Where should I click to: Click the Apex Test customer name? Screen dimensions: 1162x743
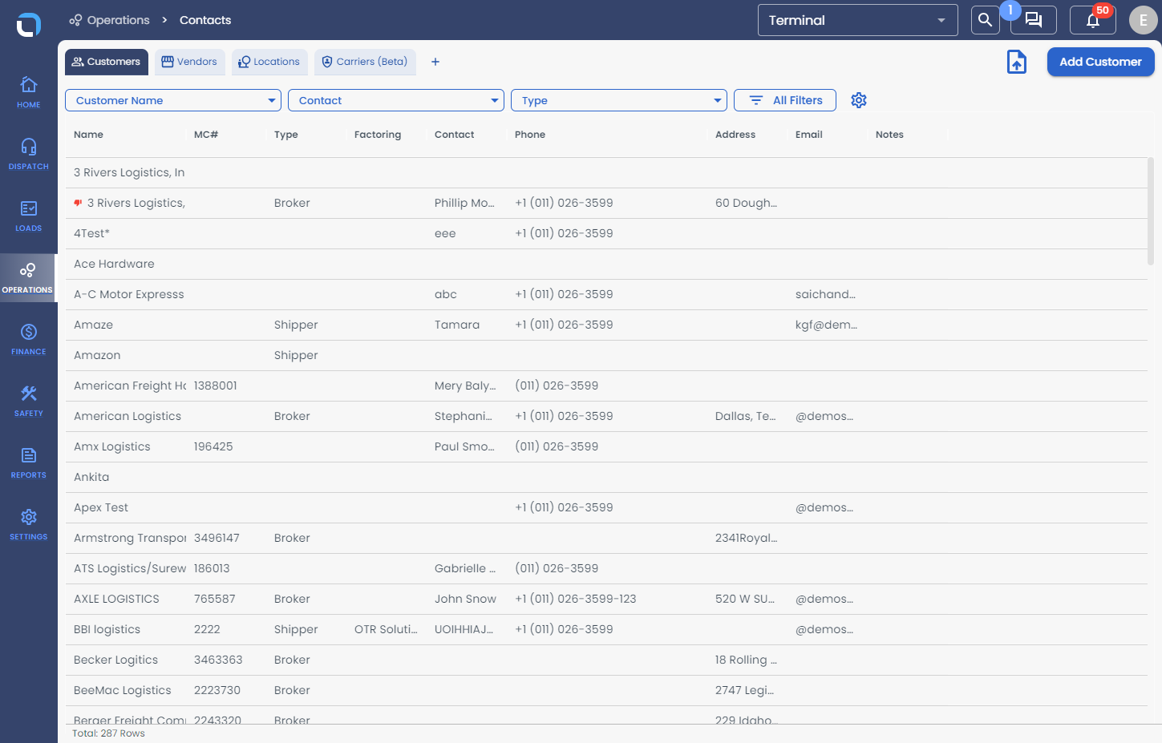(101, 507)
